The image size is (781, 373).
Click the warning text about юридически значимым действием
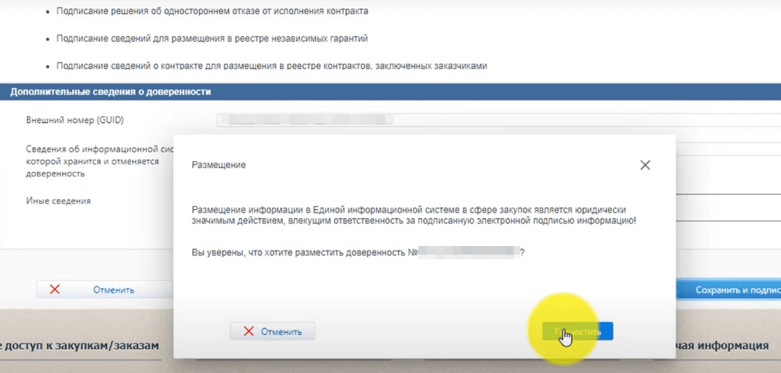click(x=414, y=215)
